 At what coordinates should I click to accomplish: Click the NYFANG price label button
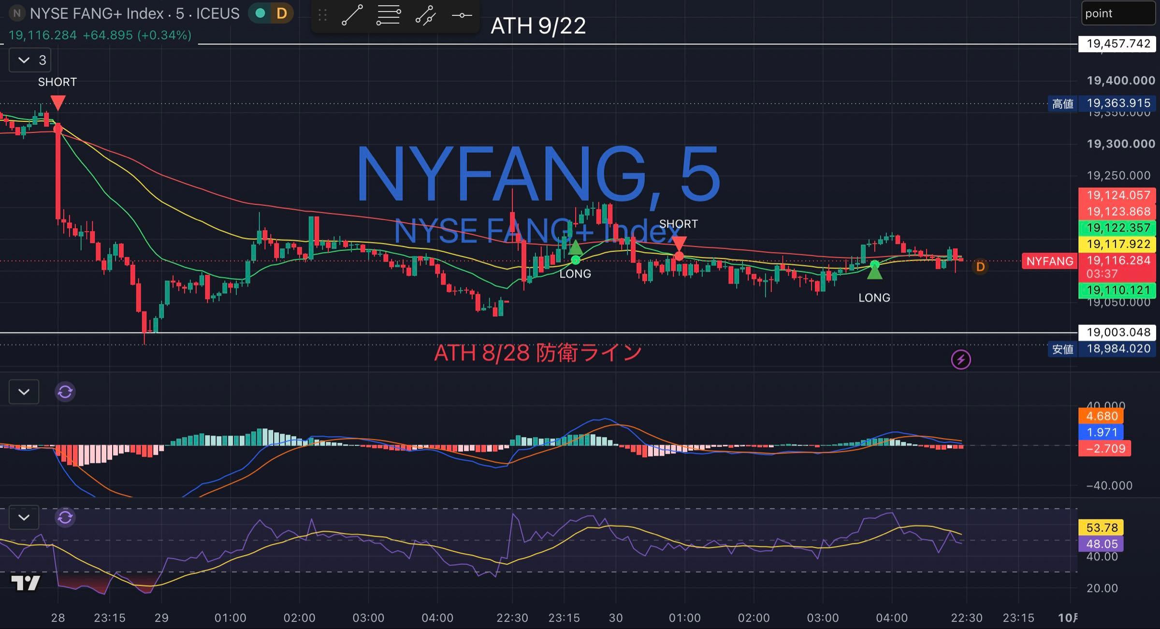pyautogui.click(x=1050, y=262)
